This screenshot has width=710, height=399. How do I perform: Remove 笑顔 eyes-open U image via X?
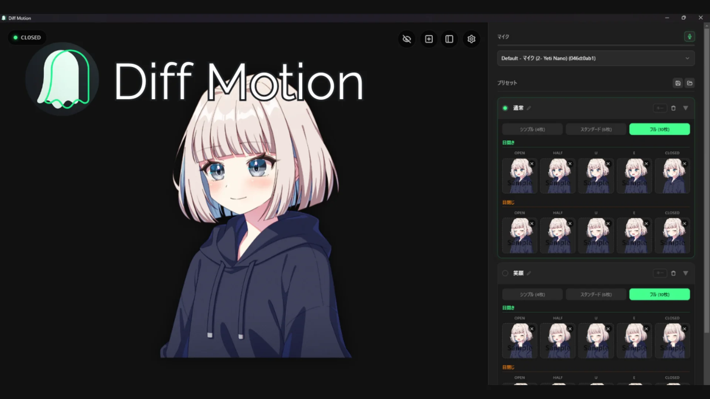point(608,329)
